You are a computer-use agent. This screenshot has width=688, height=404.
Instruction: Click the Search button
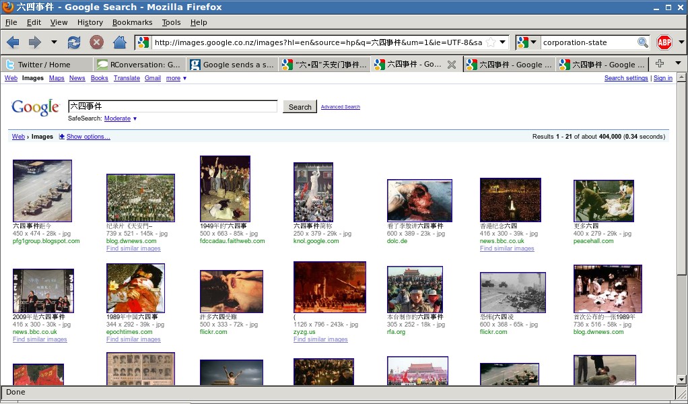click(x=300, y=107)
